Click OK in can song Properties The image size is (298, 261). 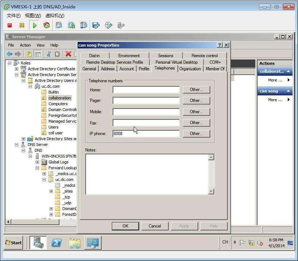tap(125, 226)
